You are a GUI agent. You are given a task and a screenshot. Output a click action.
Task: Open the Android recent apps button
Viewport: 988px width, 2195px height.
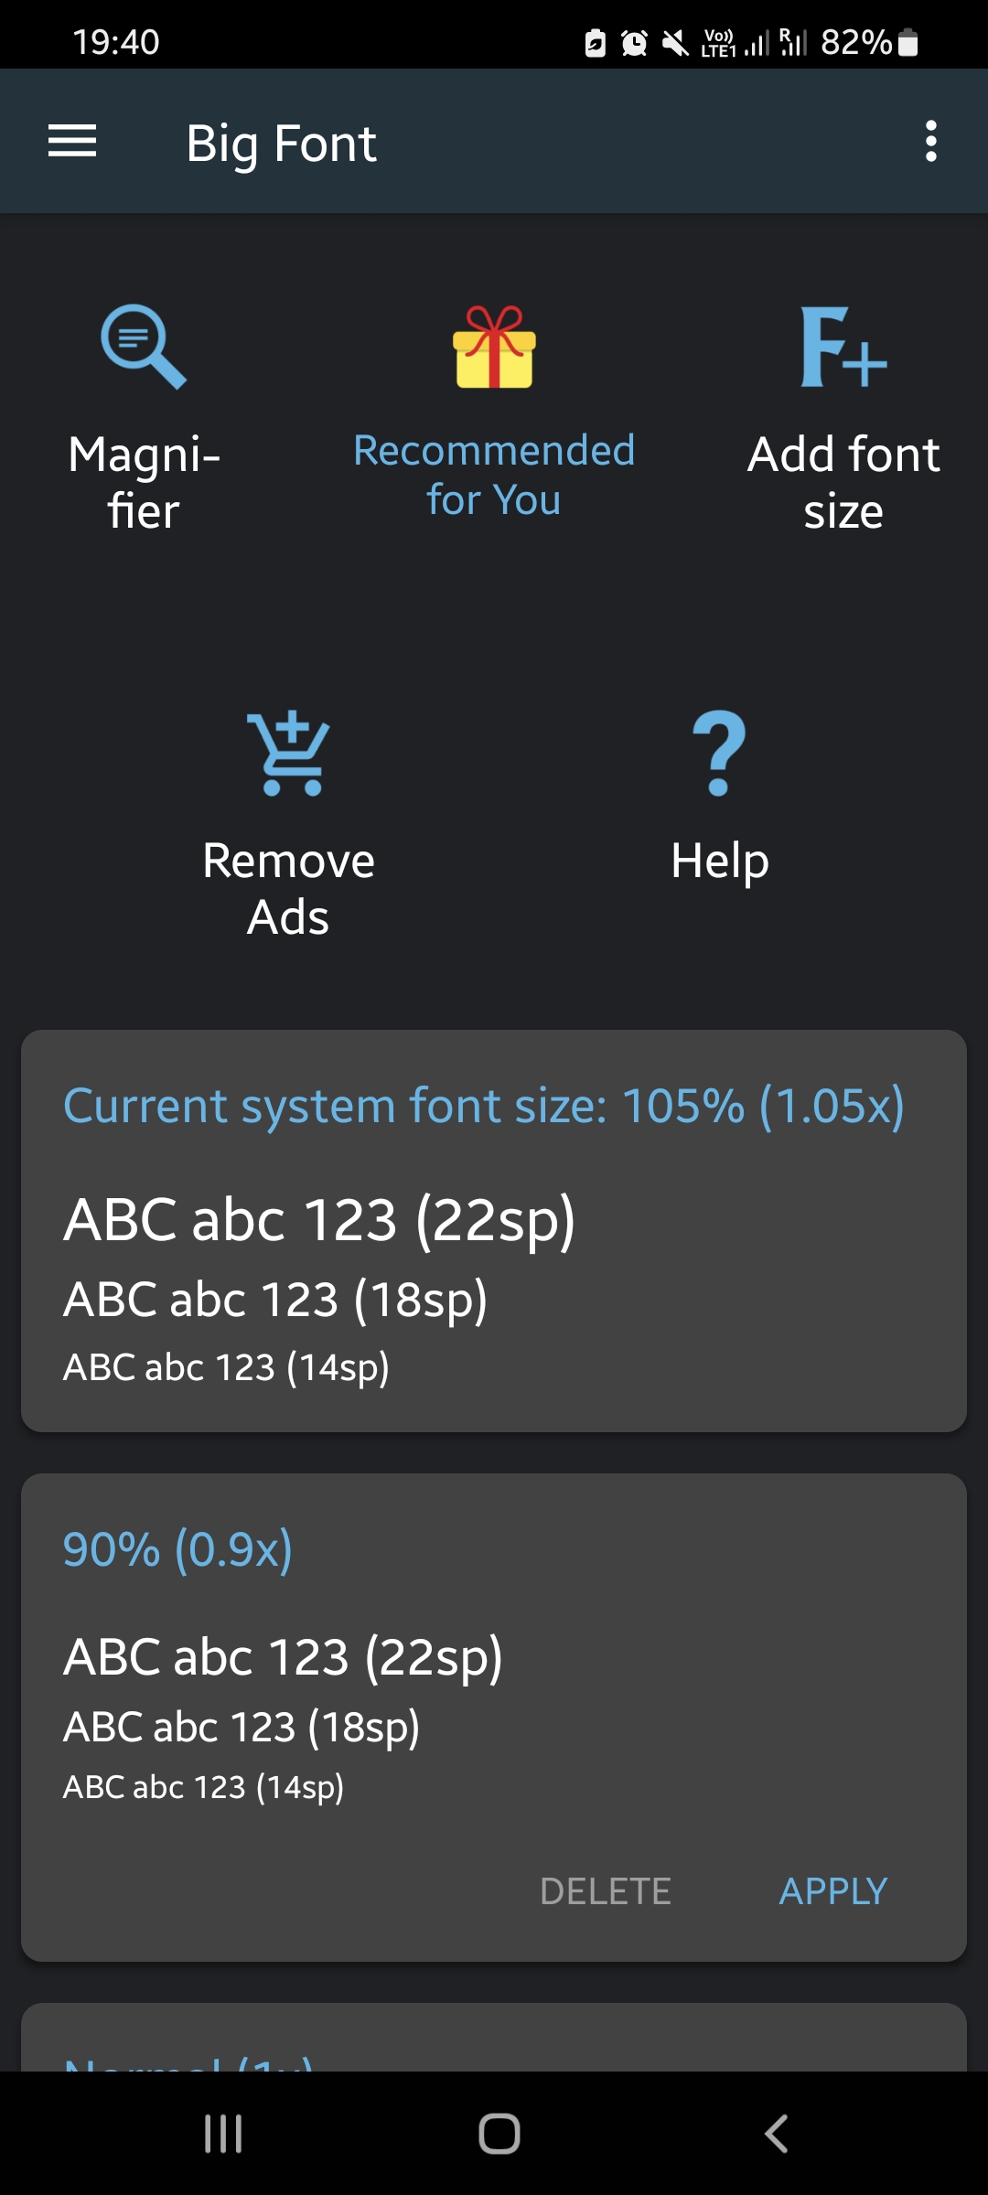(223, 2134)
